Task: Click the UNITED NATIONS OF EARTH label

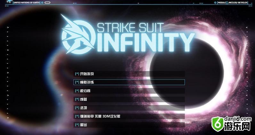Action: pyautogui.click(x=27, y=3)
